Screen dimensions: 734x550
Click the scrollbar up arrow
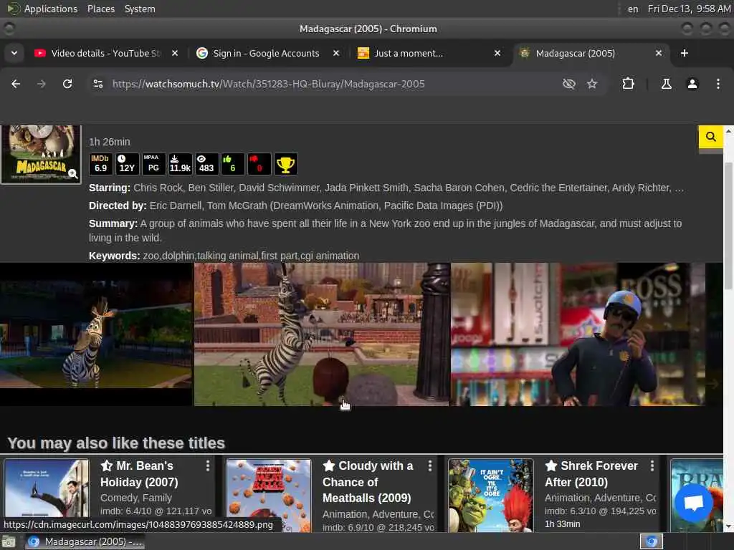[x=728, y=131]
